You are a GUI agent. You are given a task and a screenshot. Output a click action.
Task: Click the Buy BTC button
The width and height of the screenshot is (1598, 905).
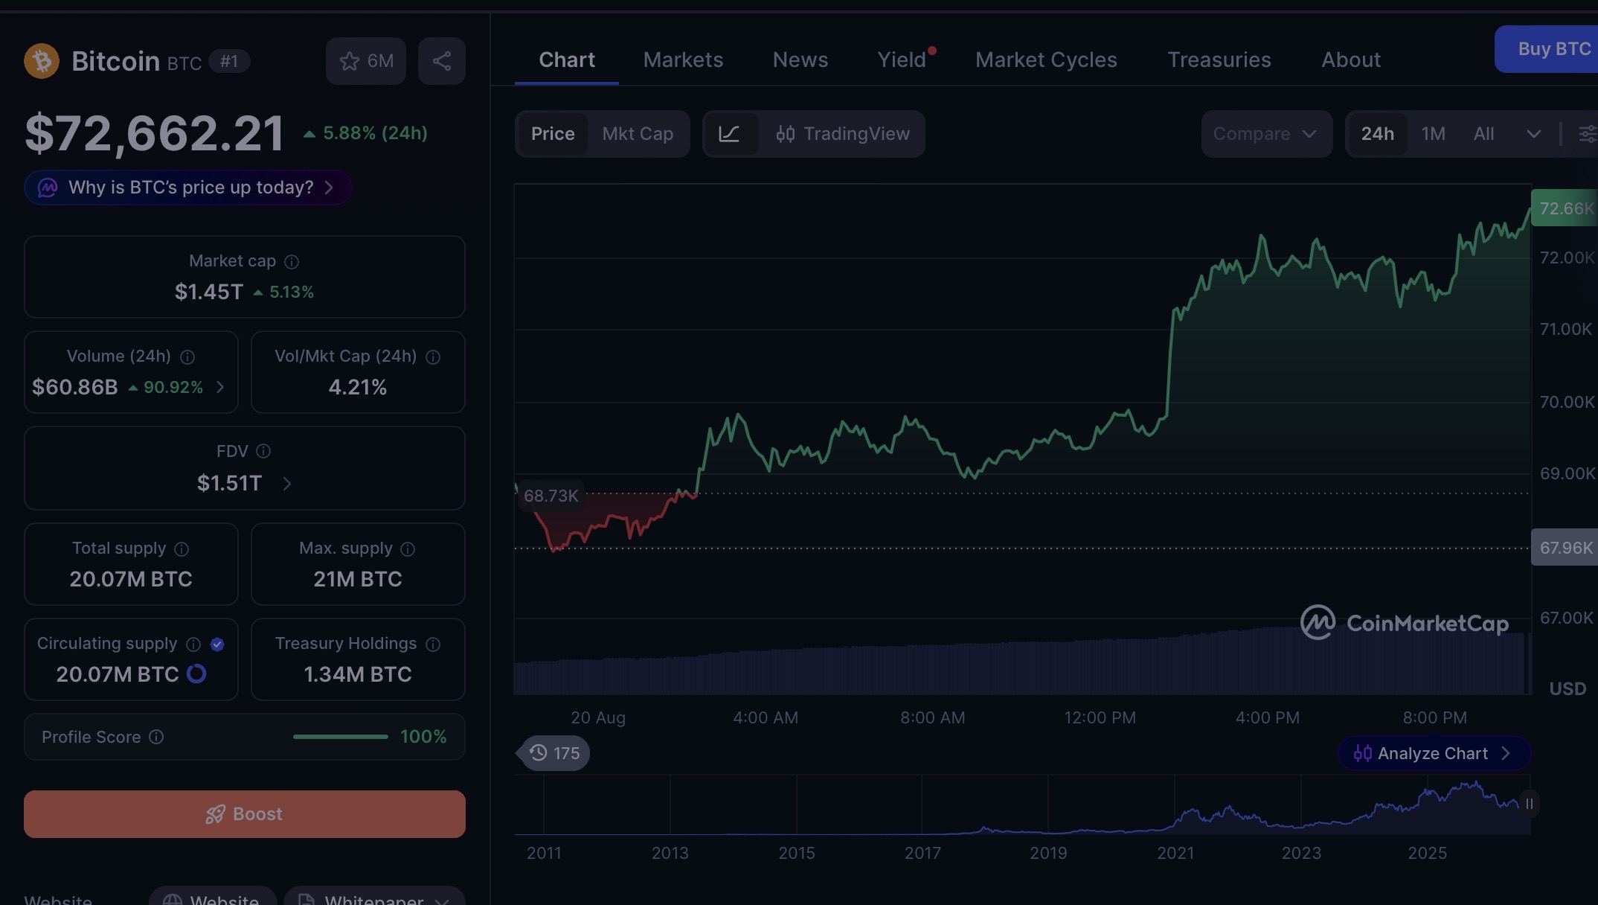[x=1546, y=49]
